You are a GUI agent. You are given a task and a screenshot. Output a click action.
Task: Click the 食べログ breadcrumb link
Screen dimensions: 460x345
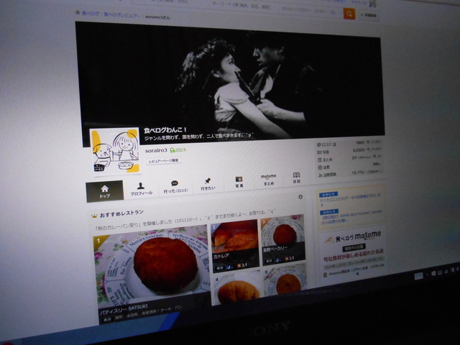point(90,14)
